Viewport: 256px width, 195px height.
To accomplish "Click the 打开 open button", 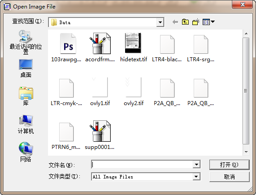I will (229, 165).
